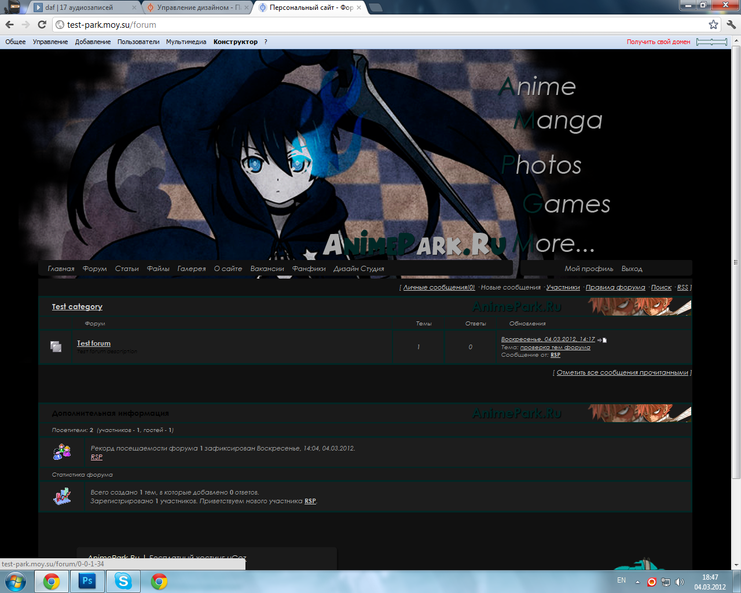
Task: Click the 'Получить свой домен' link
Action: (x=658, y=42)
